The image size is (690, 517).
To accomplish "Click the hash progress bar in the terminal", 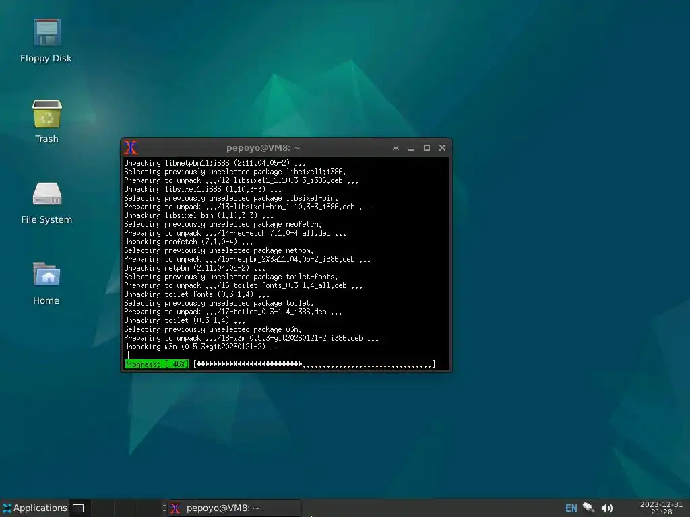I will 314,364.
